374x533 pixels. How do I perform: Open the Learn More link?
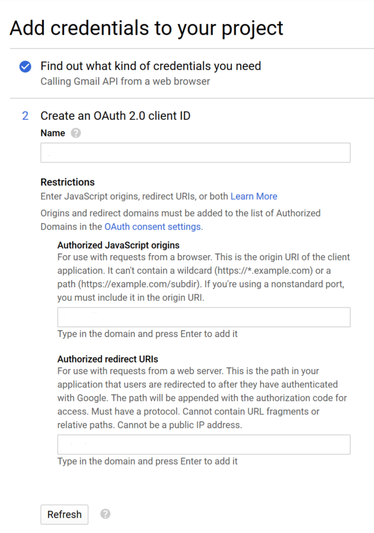tap(254, 197)
